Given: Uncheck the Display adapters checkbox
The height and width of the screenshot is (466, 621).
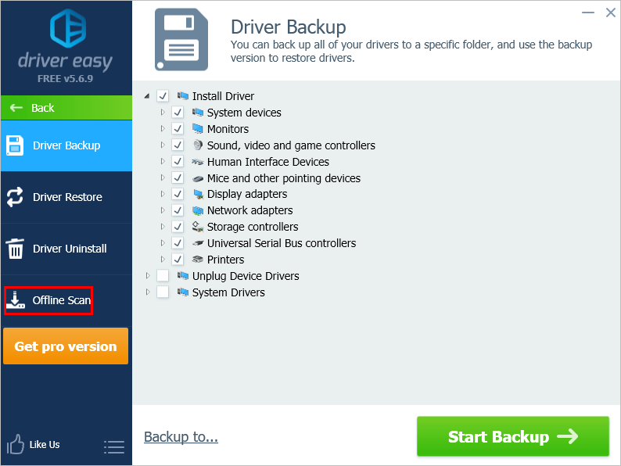Looking at the screenshot, I should (x=178, y=194).
